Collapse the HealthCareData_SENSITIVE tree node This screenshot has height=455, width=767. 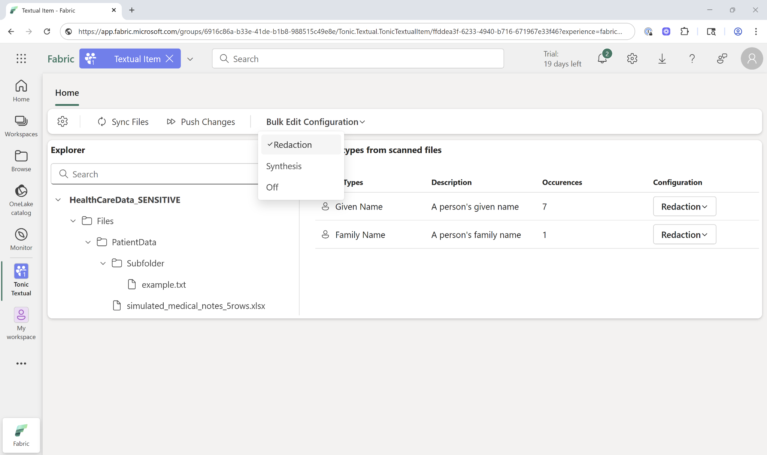[58, 200]
